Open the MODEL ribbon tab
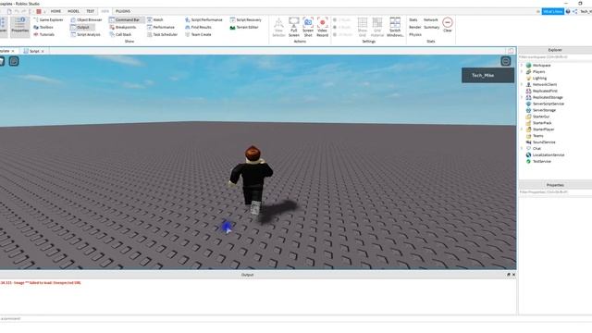Screen dimensions: 592x333 click(73, 11)
